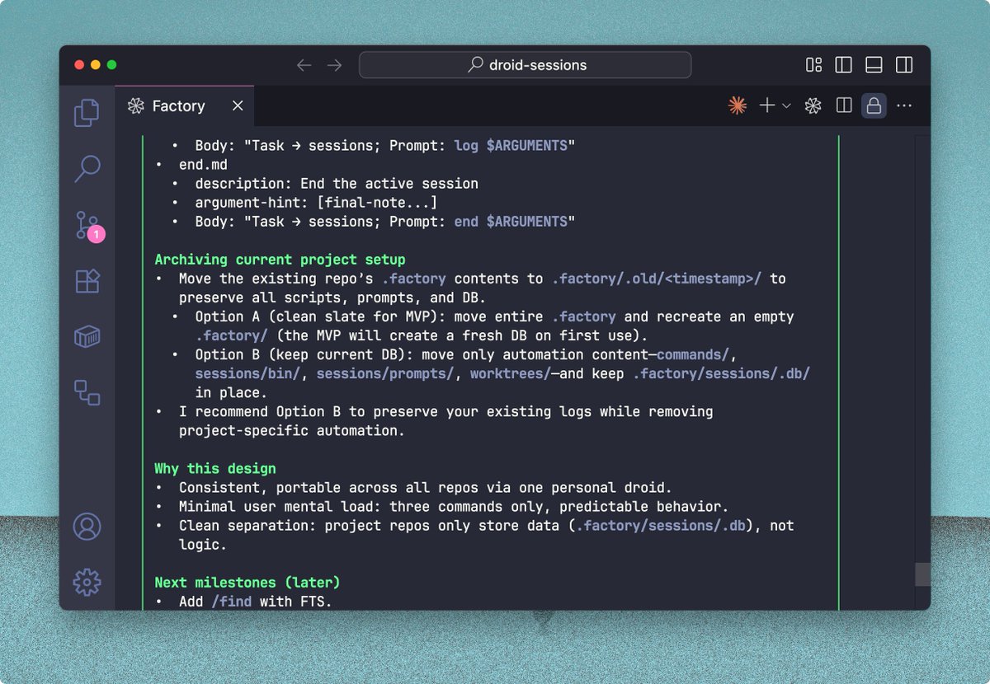Open the Explorer files view
The image size is (990, 684).
87,113
